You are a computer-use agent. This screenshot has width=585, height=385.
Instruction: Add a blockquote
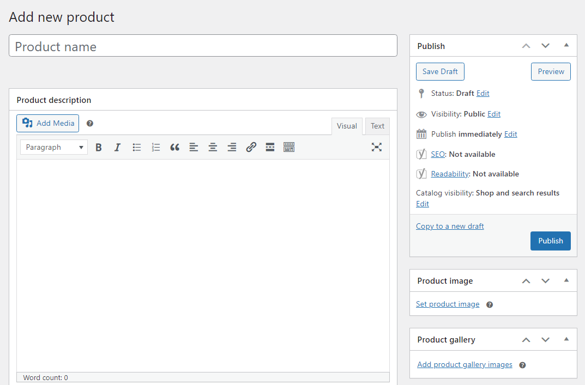174,147
